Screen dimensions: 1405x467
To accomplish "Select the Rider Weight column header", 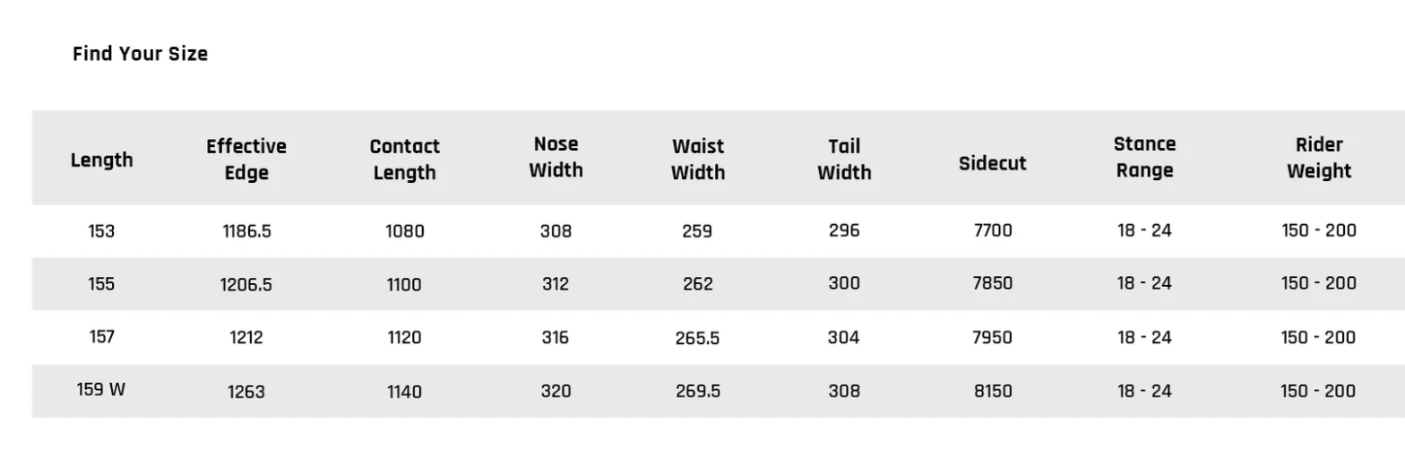I will pos(1319,158).
